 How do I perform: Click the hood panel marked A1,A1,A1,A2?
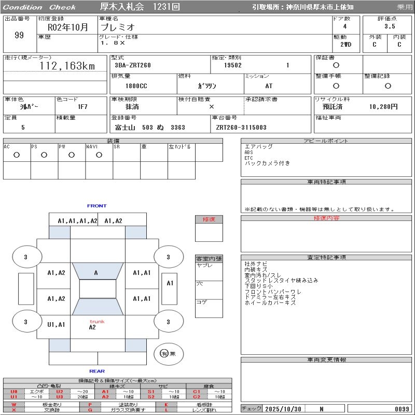[77, 221]
